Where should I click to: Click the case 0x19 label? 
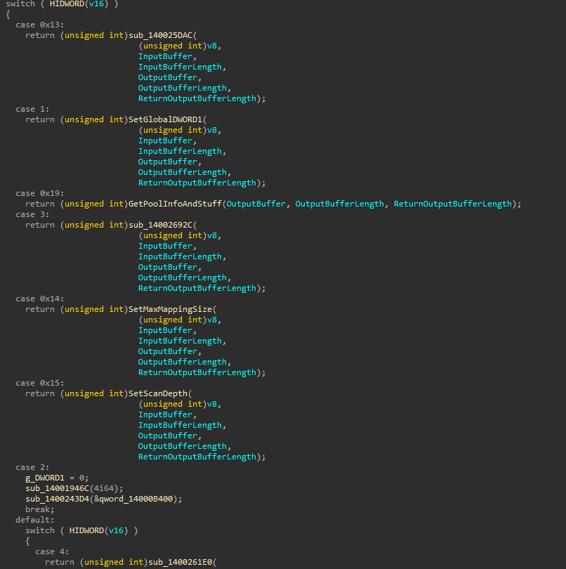[x=39, y=193]
